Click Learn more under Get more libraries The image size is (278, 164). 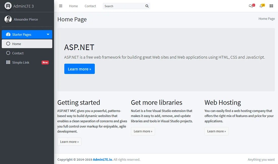point(143,131)
